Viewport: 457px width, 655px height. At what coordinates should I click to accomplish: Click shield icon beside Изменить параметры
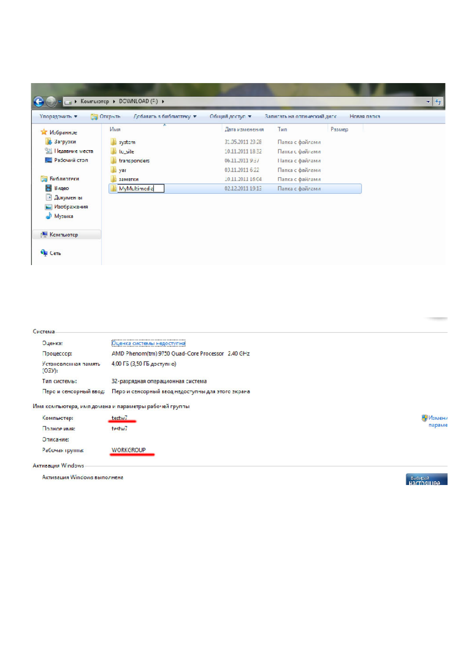(424, 418)
